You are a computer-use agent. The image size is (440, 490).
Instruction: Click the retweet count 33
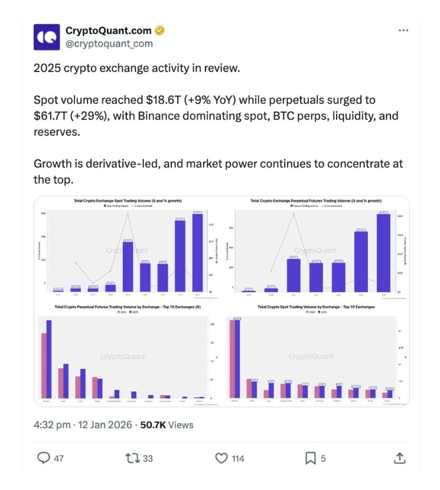(x=148, y=458)
